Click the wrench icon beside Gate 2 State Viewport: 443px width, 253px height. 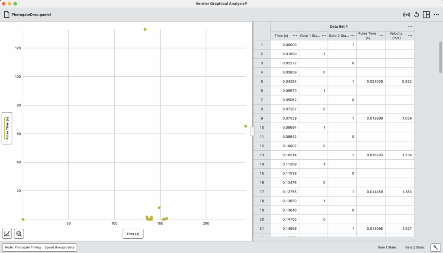click(x=437, y=247)
